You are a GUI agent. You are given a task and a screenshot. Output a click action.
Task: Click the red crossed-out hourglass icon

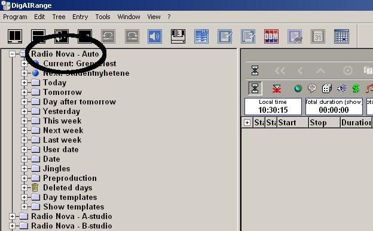click(x=277, y=89)
